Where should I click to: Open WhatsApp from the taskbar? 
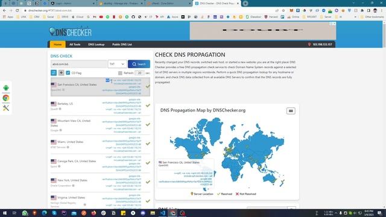click(x=25, y=213)
